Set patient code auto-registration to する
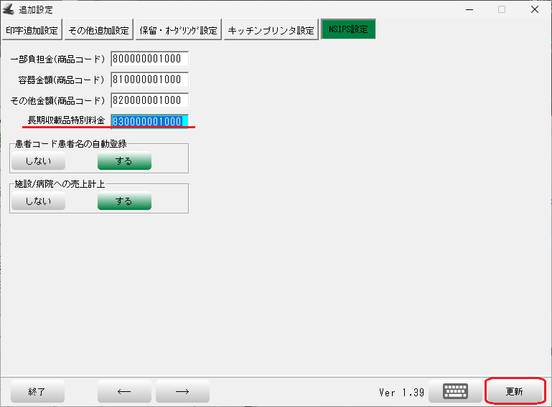Image resolution: width=552 pixels, height=407 pixels. (124, 161)
